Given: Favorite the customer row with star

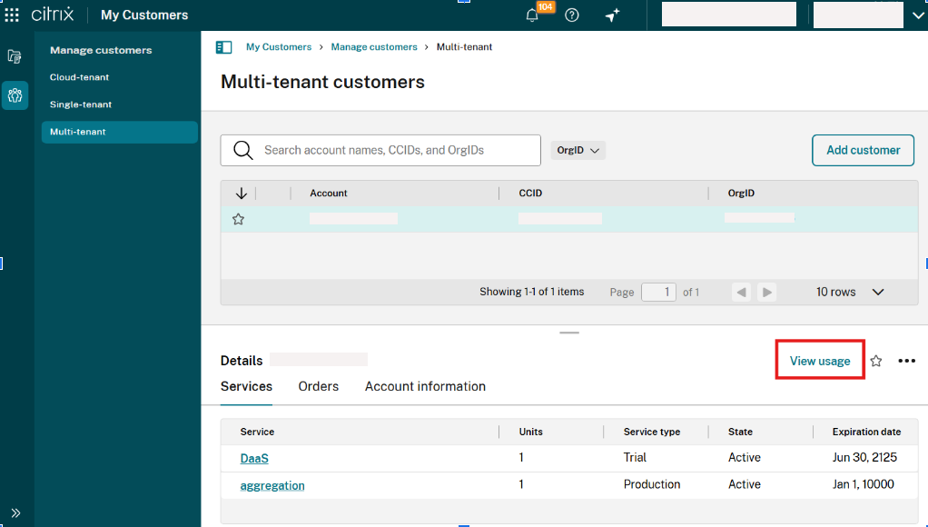Looking at the screenshot, I should pyautogui.click(x=239, y=219).
